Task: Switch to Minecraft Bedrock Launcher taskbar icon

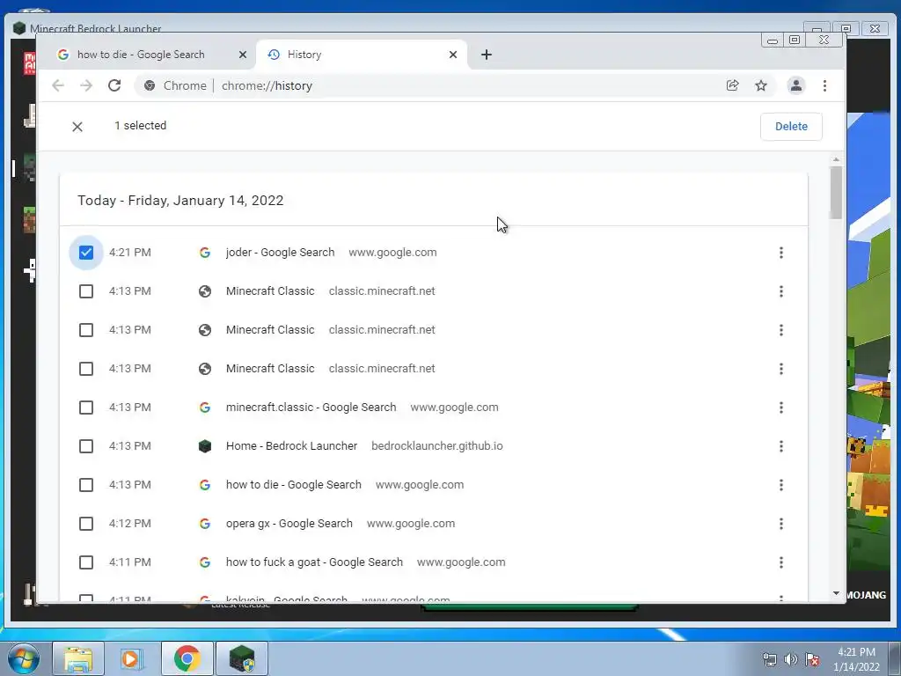Action: click(x=242, y=658)
